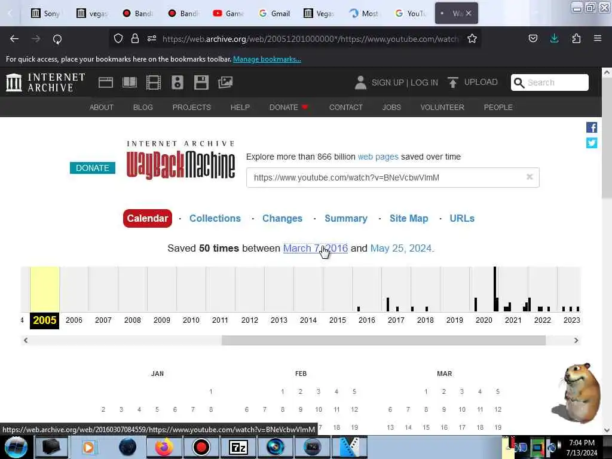Viewport: 612px width, 459px height.
Task: Switch to the Sony tab
Action: (x=45, y=13)
